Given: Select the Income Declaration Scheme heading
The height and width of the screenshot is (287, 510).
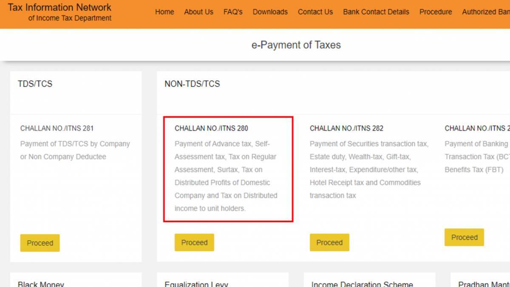Looking at the screenshot, I should coord(362,284).
